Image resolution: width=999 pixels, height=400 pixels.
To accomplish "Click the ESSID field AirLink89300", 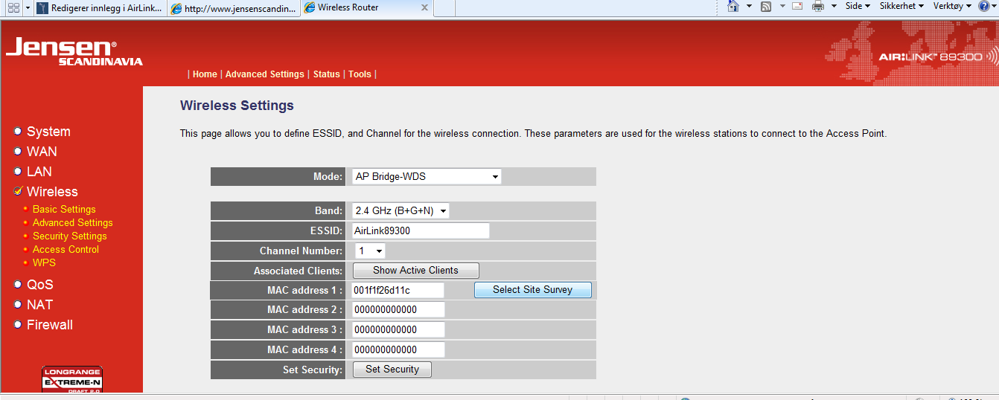I will point(421,230).
